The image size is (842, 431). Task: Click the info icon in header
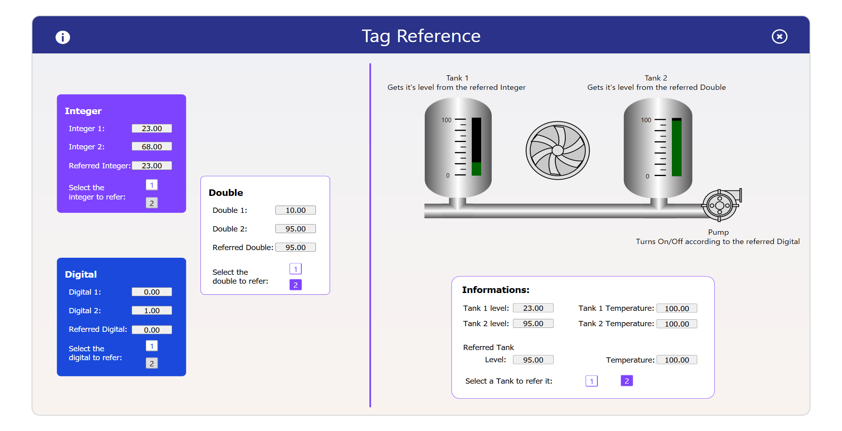(x=63, y=37)
